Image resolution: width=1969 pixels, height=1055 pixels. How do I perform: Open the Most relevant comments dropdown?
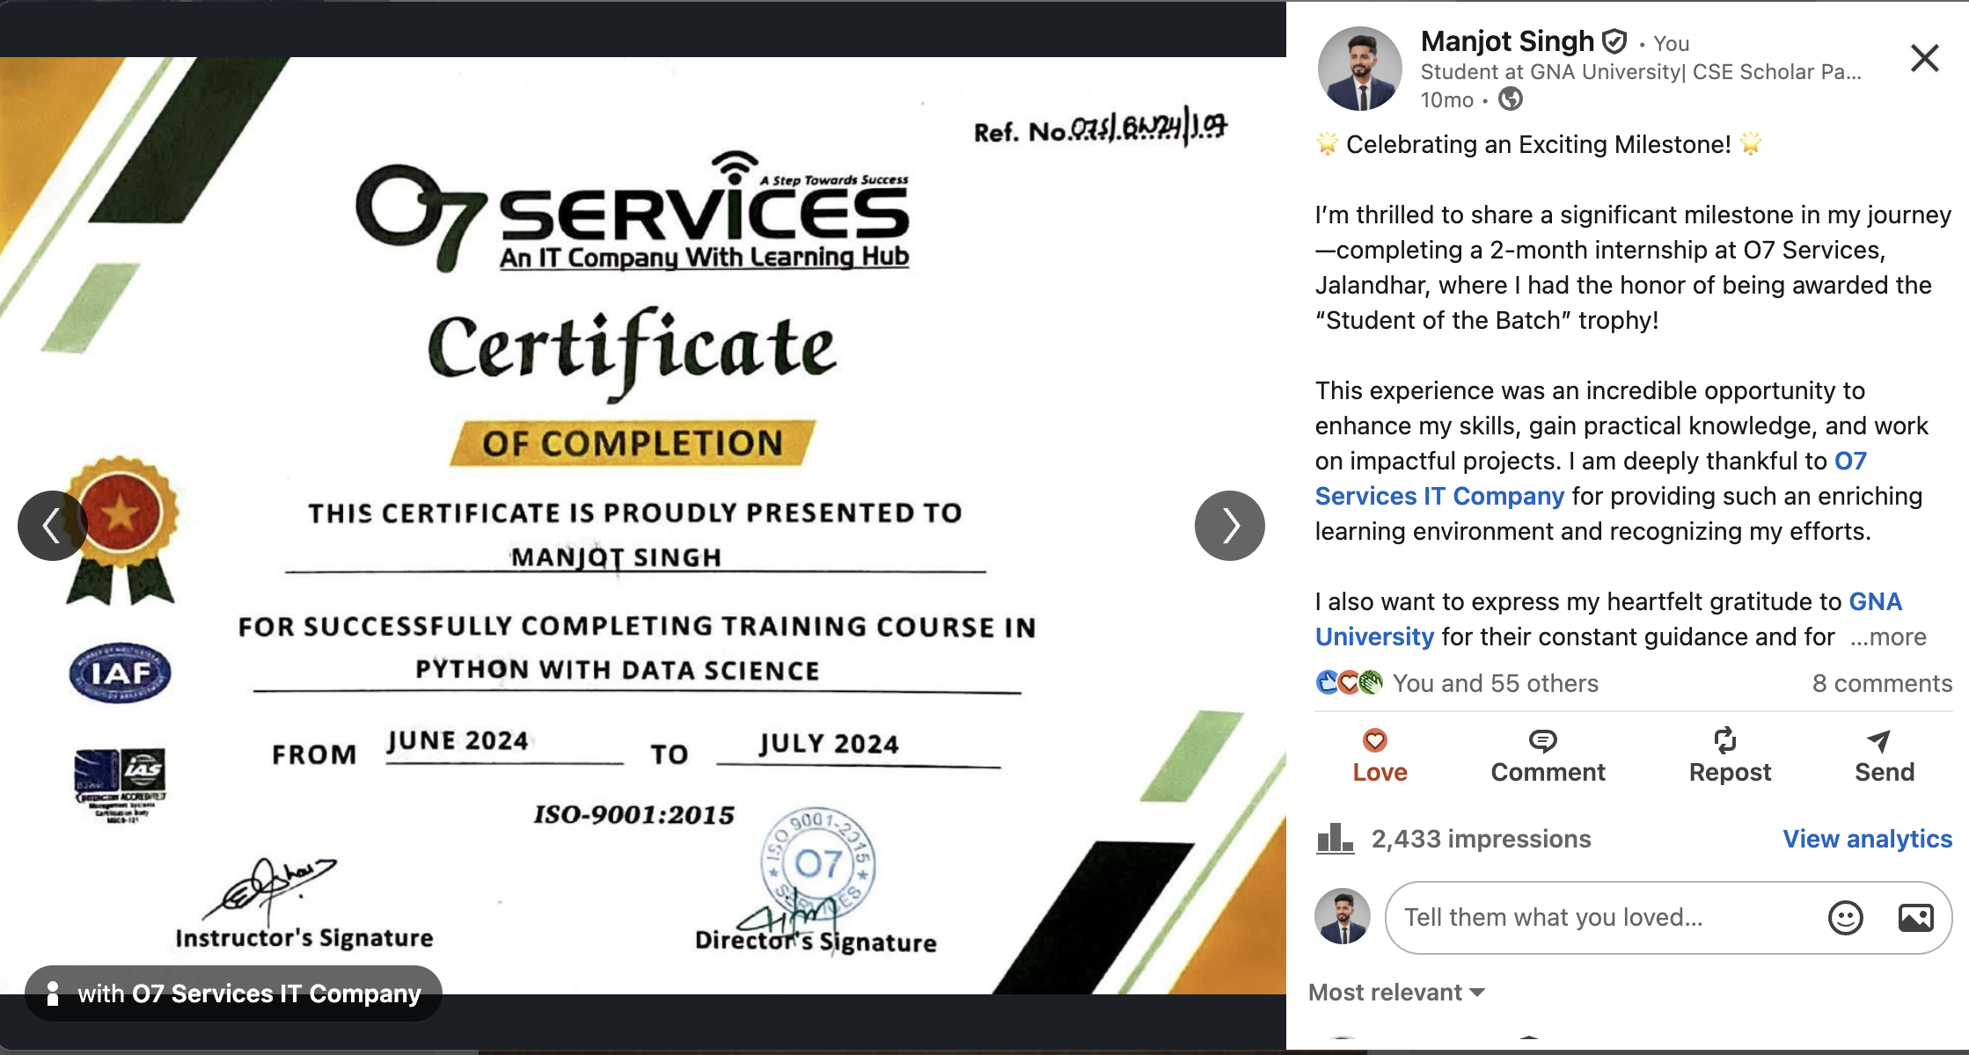(x=1393, y=992)
